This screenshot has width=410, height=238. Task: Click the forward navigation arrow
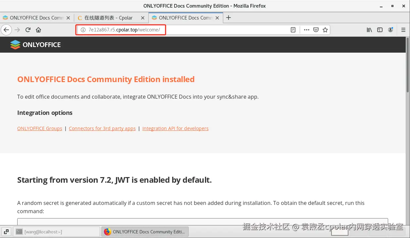(x=18, y=30)
